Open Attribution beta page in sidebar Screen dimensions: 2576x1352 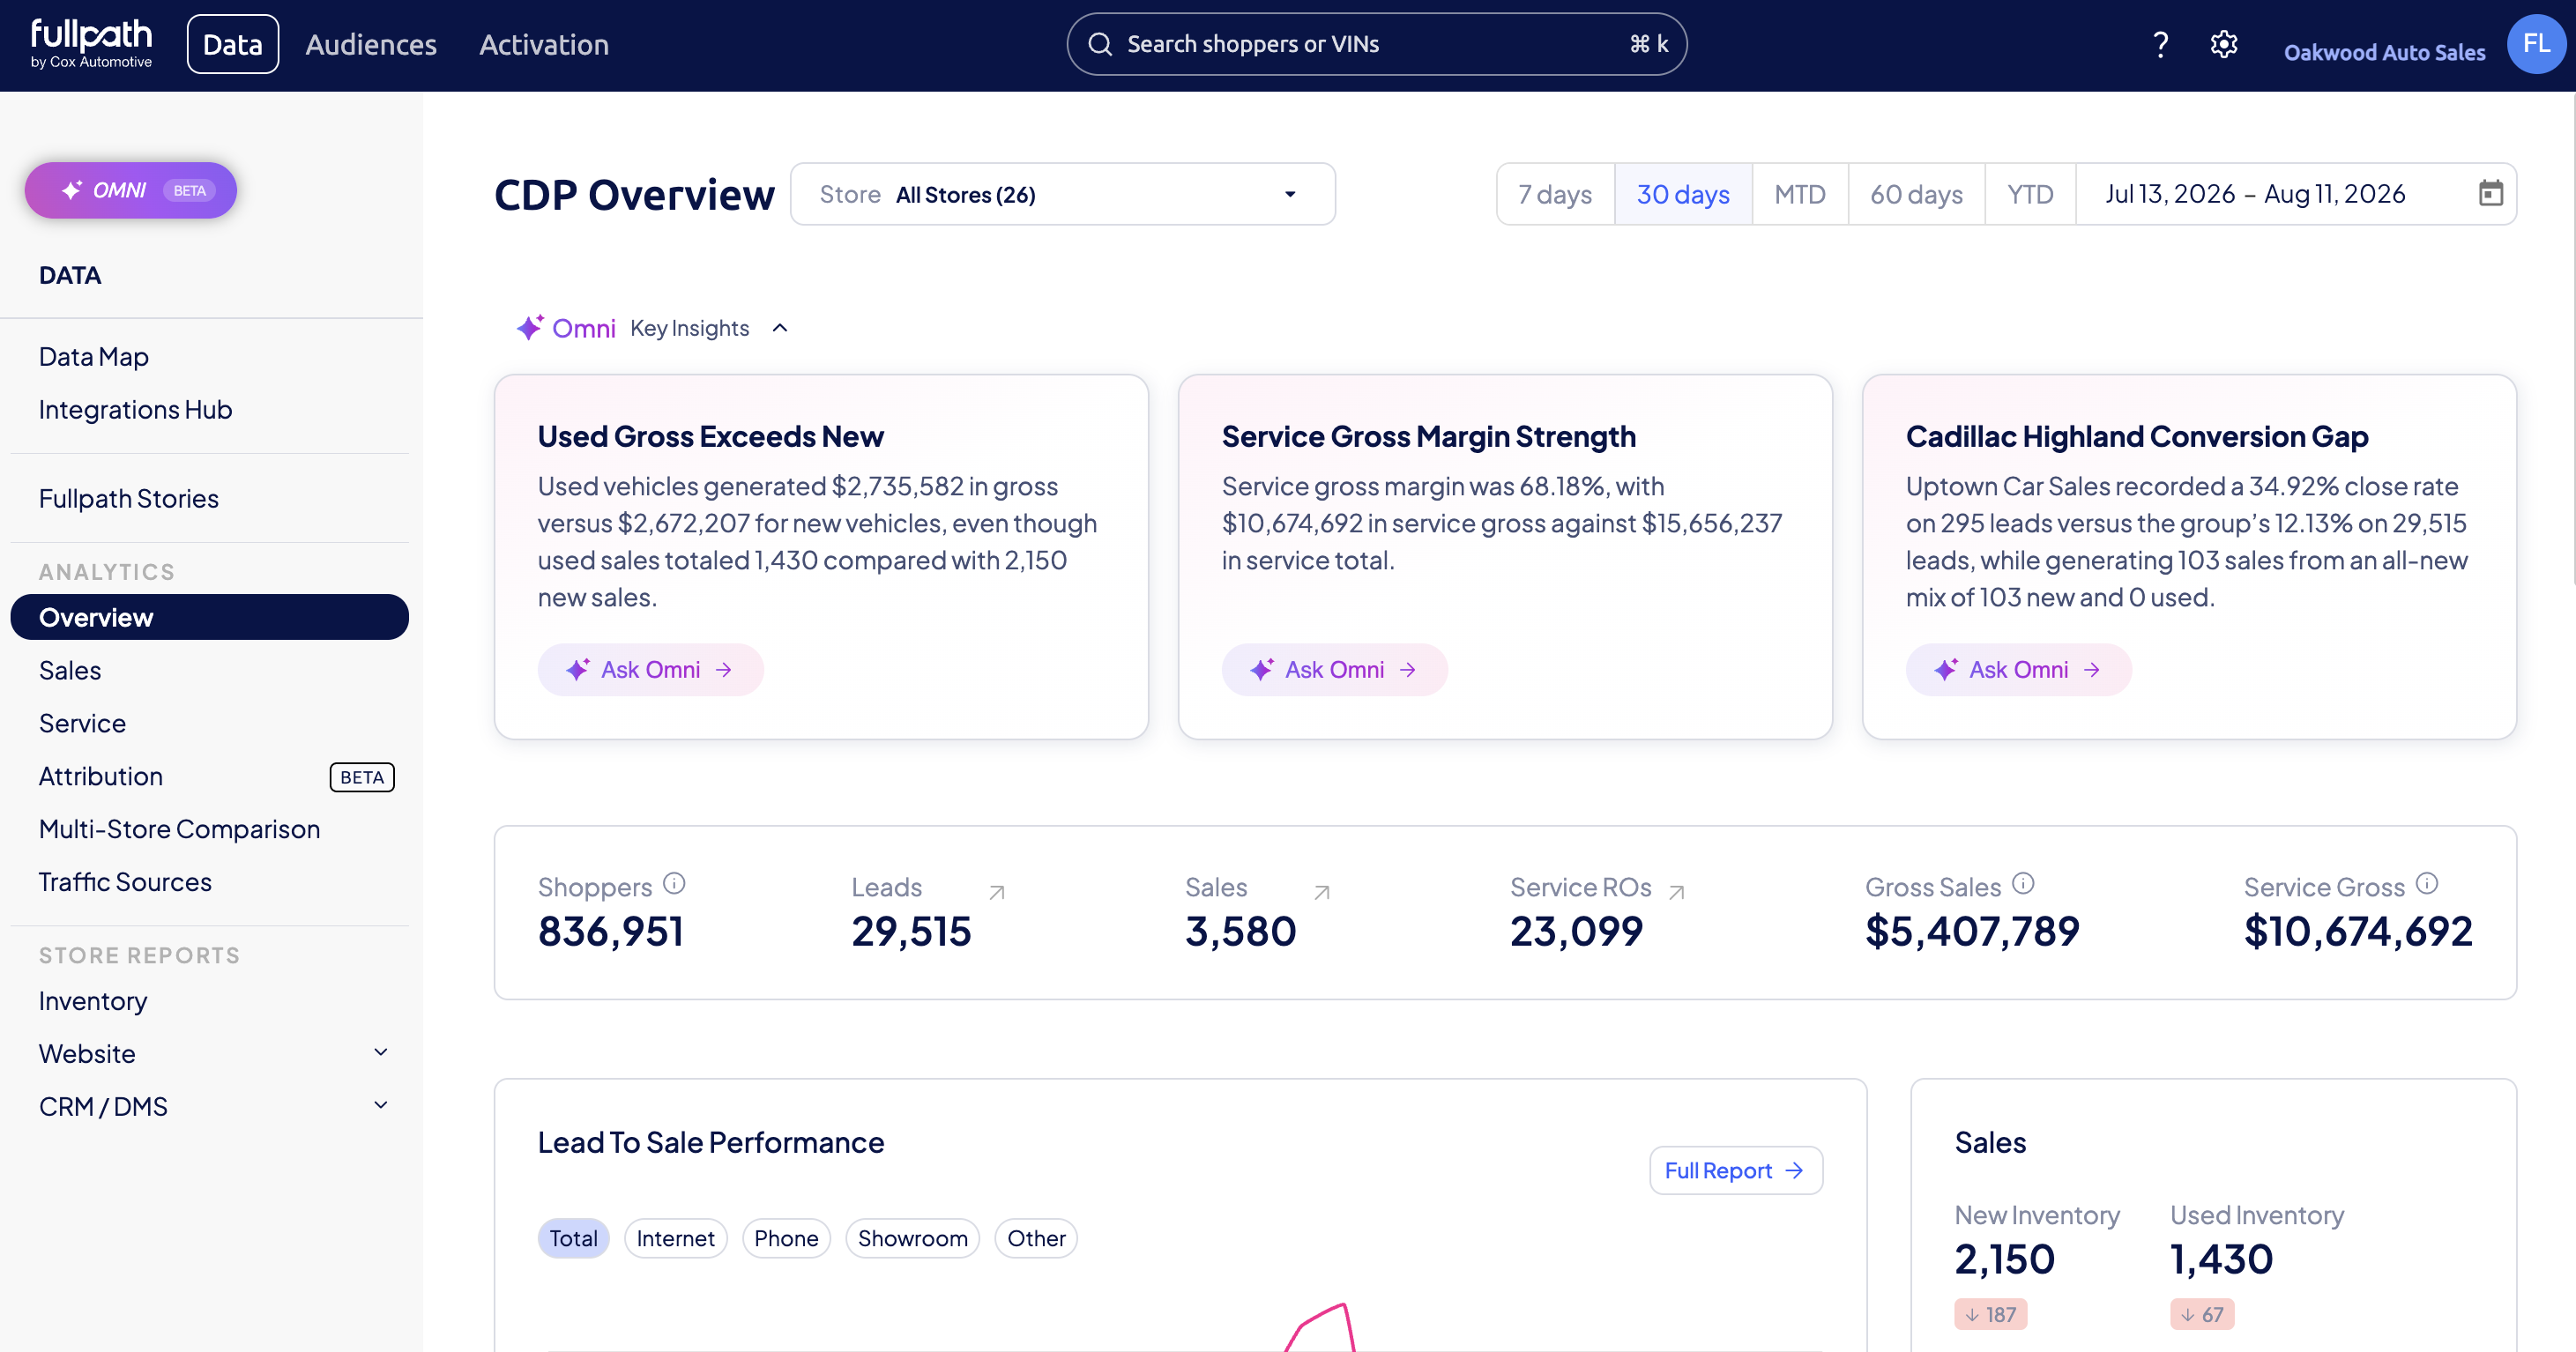click(101, 776)
